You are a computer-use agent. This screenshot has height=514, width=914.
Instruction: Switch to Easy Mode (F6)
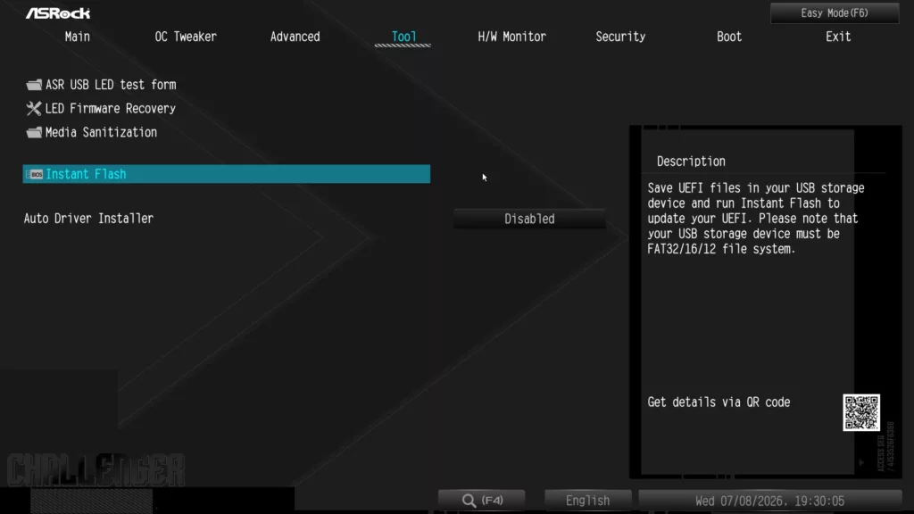point(835,12)
